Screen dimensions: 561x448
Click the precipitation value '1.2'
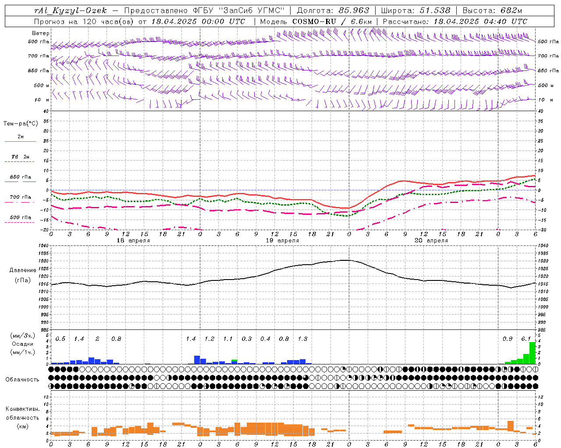coord(209,339)
